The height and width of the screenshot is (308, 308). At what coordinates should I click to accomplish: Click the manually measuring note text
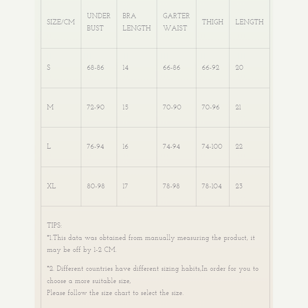tap(151, 238)
